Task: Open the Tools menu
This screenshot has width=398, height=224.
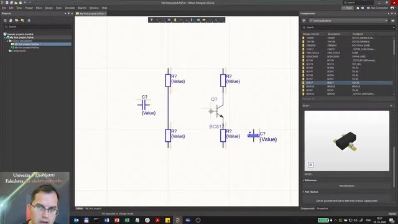Action: pyautogui.click(x=58, y=8)
